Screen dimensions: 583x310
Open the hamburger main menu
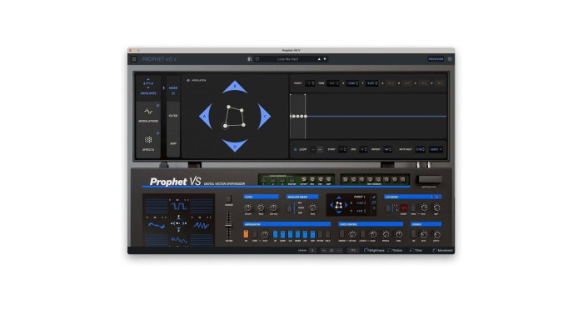point(134,59)
